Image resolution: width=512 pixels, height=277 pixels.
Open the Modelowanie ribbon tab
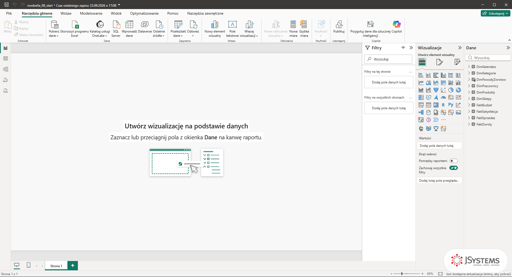[x=91, y=13]
